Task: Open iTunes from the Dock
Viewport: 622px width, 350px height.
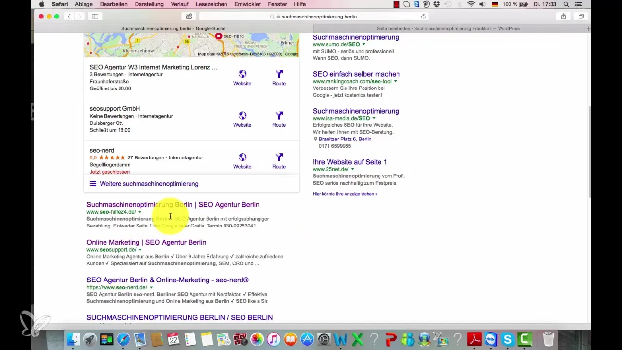Action: click(274, 339)
